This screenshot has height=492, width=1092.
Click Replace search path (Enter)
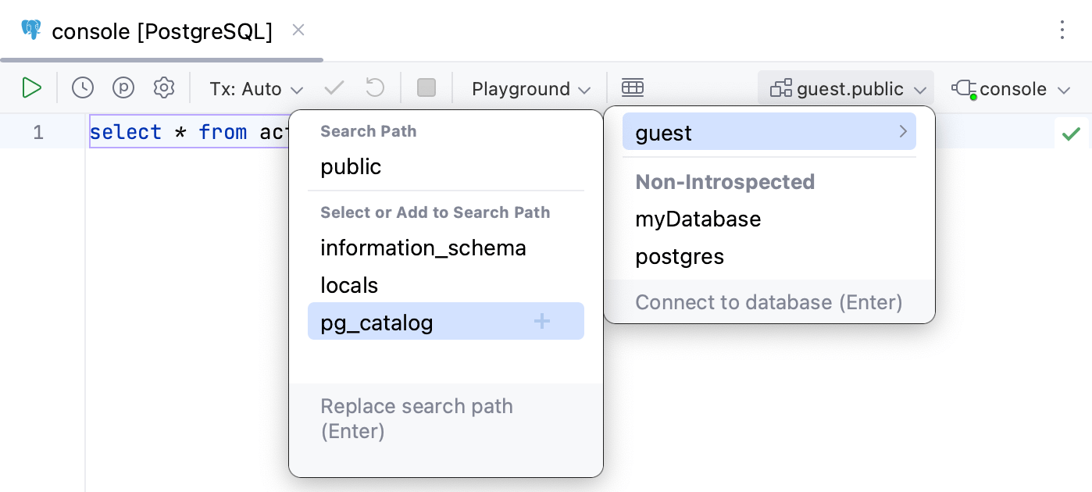(x=416, y=419)
